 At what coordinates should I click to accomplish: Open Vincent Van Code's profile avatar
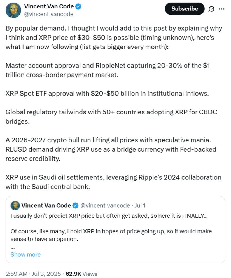[x=13, y=10]
